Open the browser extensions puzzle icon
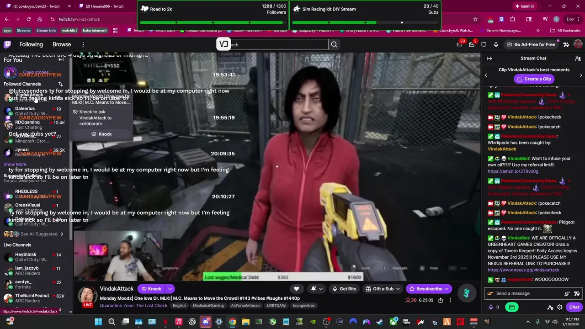The width and height of the screenshot is (585, 329). pos(512,19)
